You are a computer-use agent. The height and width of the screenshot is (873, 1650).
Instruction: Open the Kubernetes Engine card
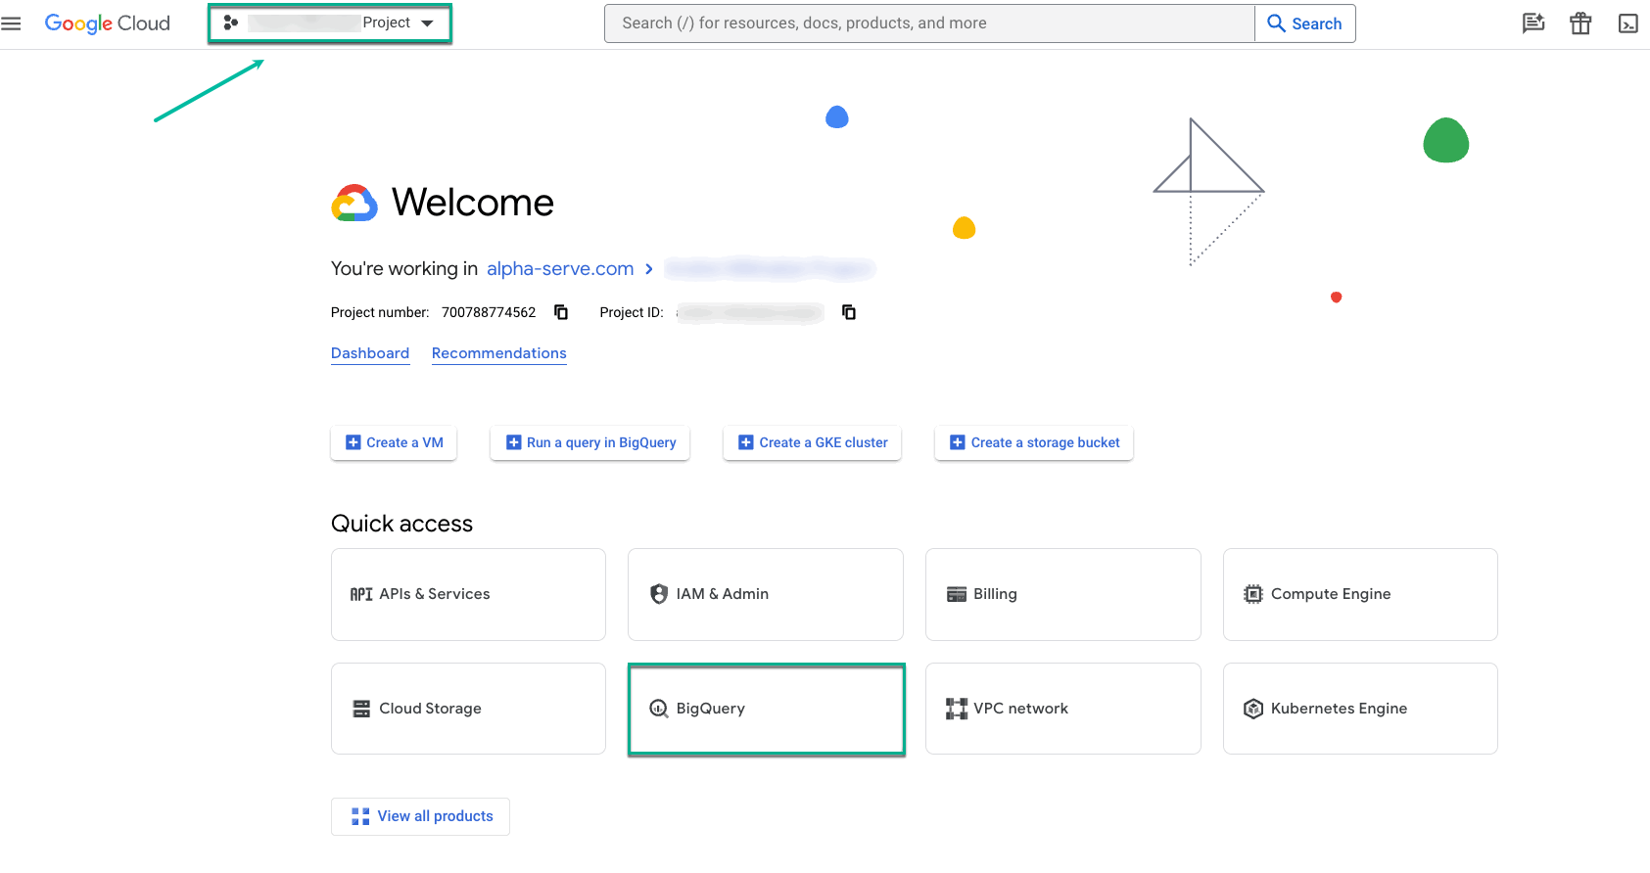click(x=1360, y=709)
